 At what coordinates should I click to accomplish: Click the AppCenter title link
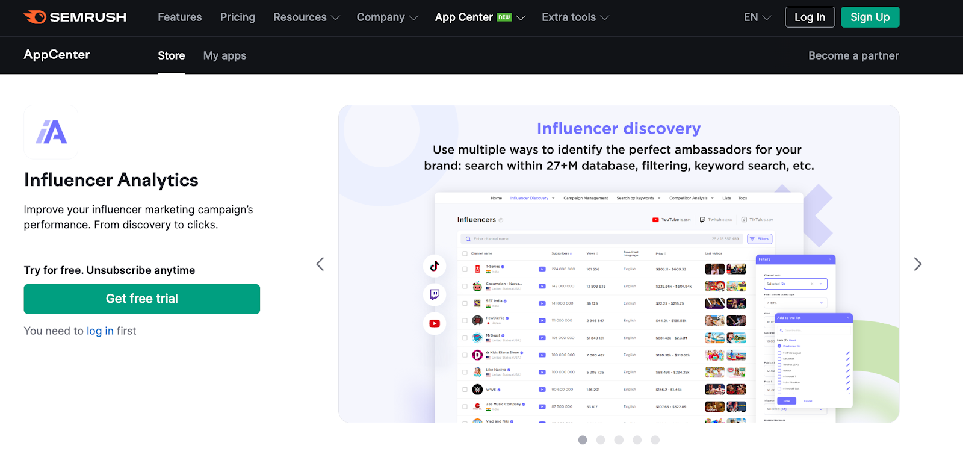(x=57, y=55)
